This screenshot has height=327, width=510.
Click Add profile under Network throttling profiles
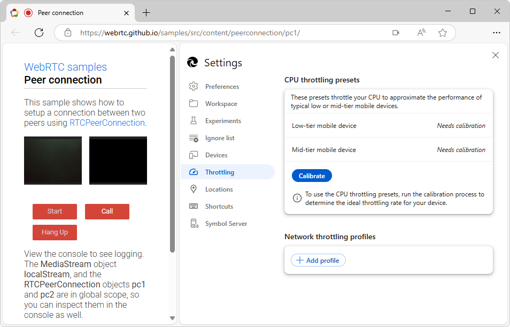pyautogui.click(x=318, y=260)
